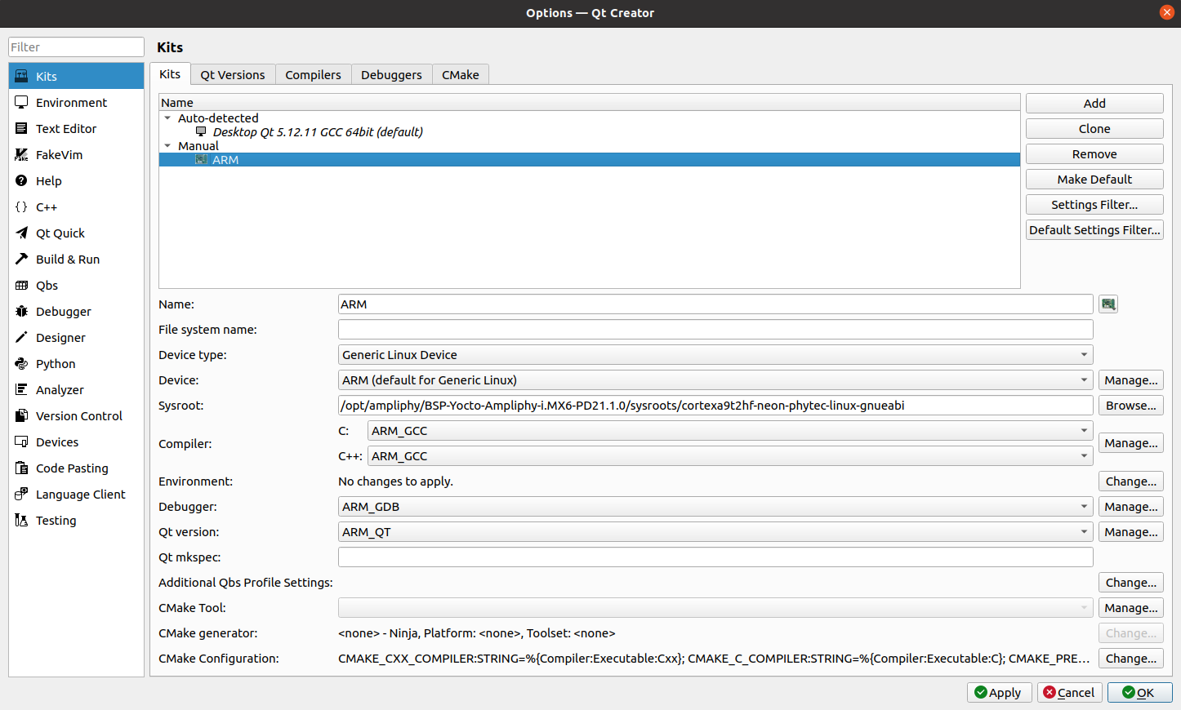Viewport: 1181px width, 710px height.
Task: Click the Desktop kit monitor icon
Action: pos(201,131)
